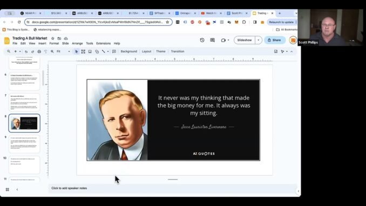Bookmark this page with star icon

click(167, 22)
